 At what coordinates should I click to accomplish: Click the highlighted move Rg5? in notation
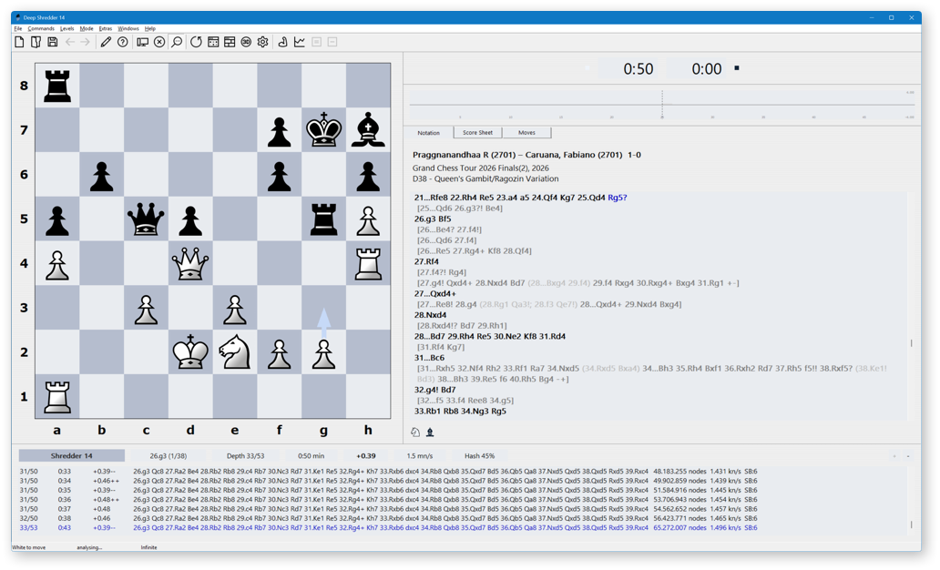tap(617, 198)
